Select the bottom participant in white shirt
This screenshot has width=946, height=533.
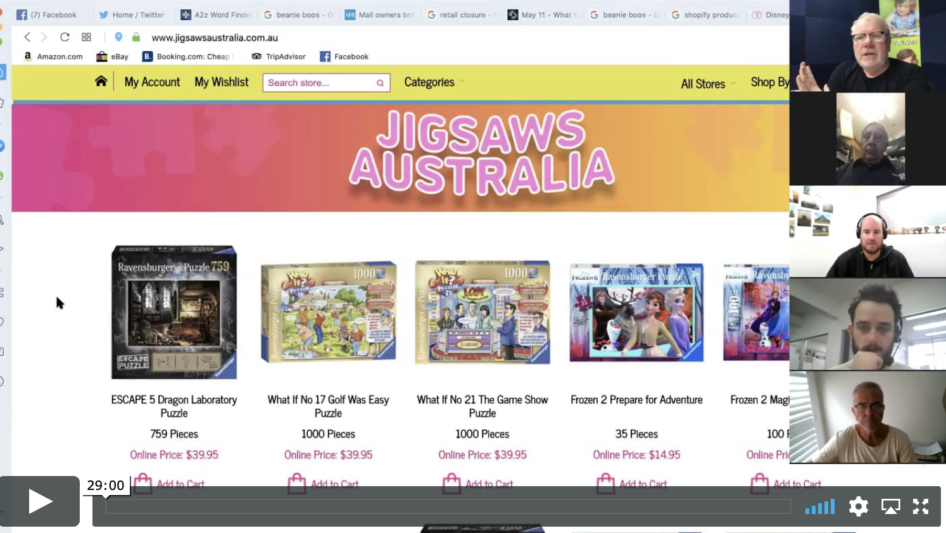pyautogui.click(x=867, y=417)
